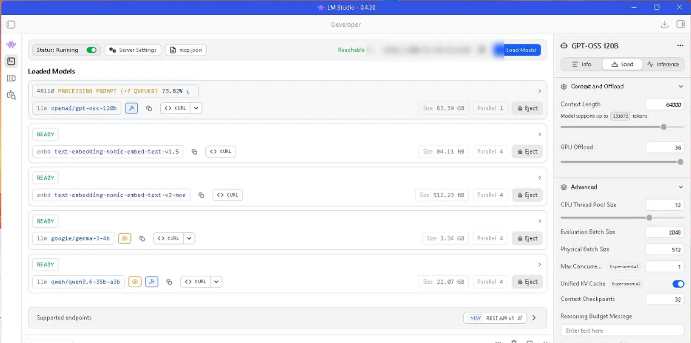Click the Context Checkpoints value field

point(664,299)
